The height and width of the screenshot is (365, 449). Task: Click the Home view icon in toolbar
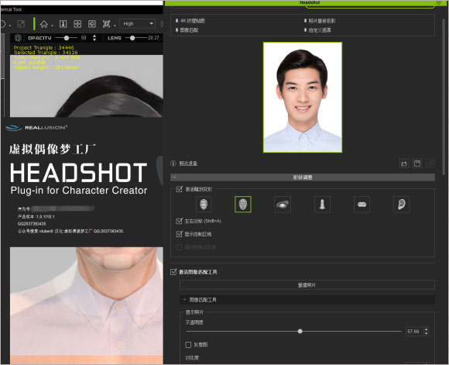[44, 24]
